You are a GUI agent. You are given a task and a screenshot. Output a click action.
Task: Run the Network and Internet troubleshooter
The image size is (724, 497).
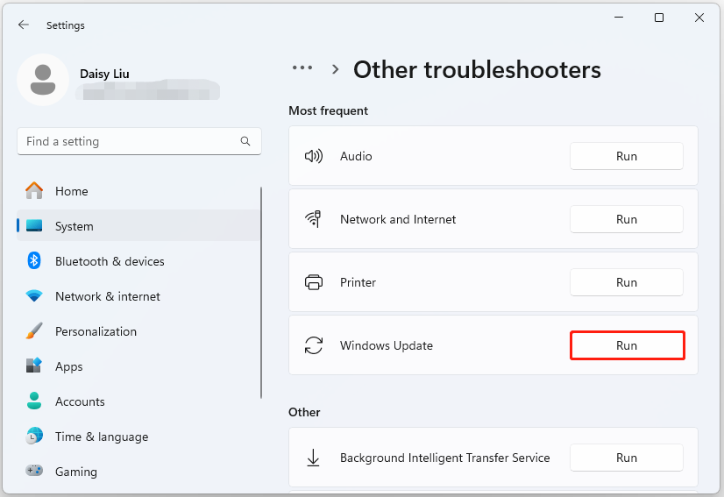pyautogui.click(x=626, y=219)
